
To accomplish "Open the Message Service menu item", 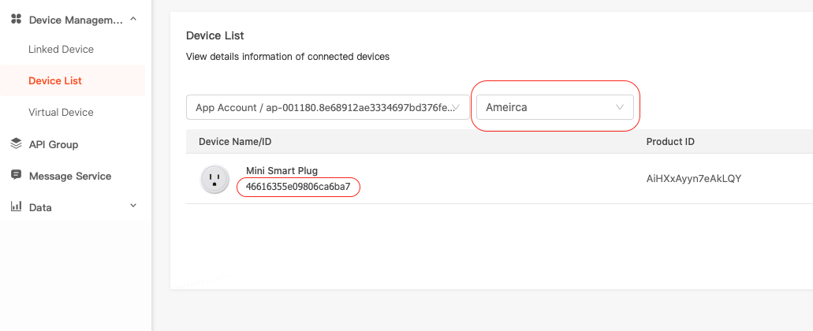I will point(70,176).
